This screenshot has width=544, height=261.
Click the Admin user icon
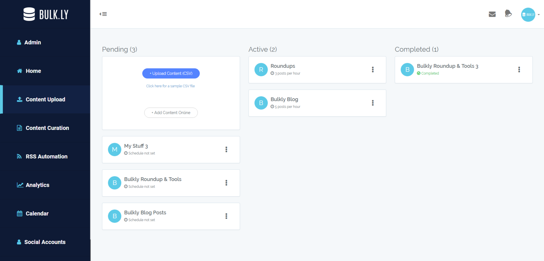click(19, 42)
